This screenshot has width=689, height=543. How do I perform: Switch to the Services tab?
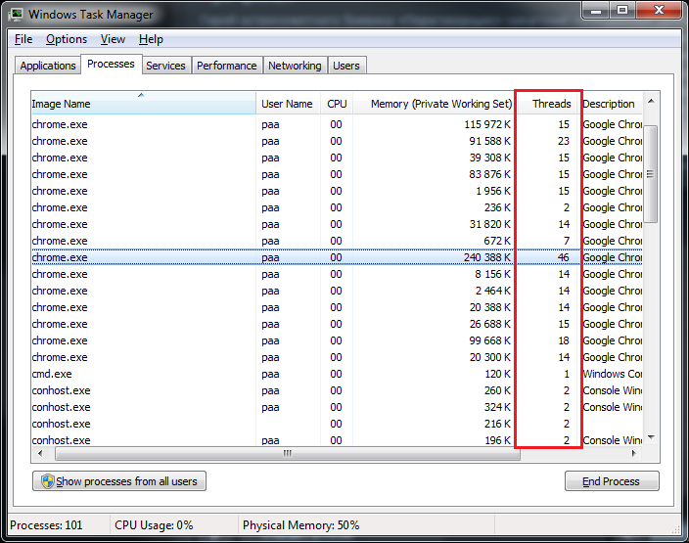165,66
